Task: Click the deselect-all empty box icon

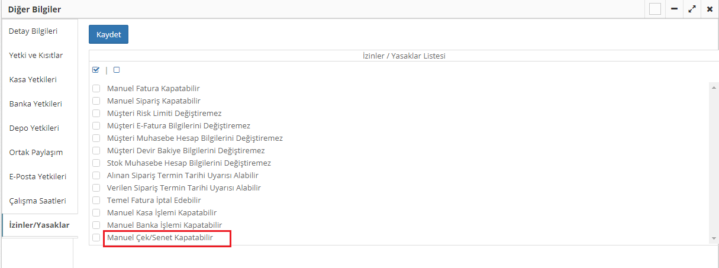Action: coord(117,70)
